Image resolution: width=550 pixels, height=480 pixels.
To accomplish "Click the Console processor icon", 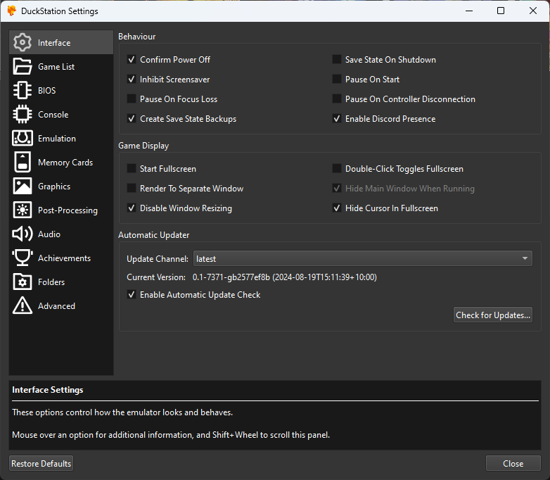I will (x=23, y=114).
